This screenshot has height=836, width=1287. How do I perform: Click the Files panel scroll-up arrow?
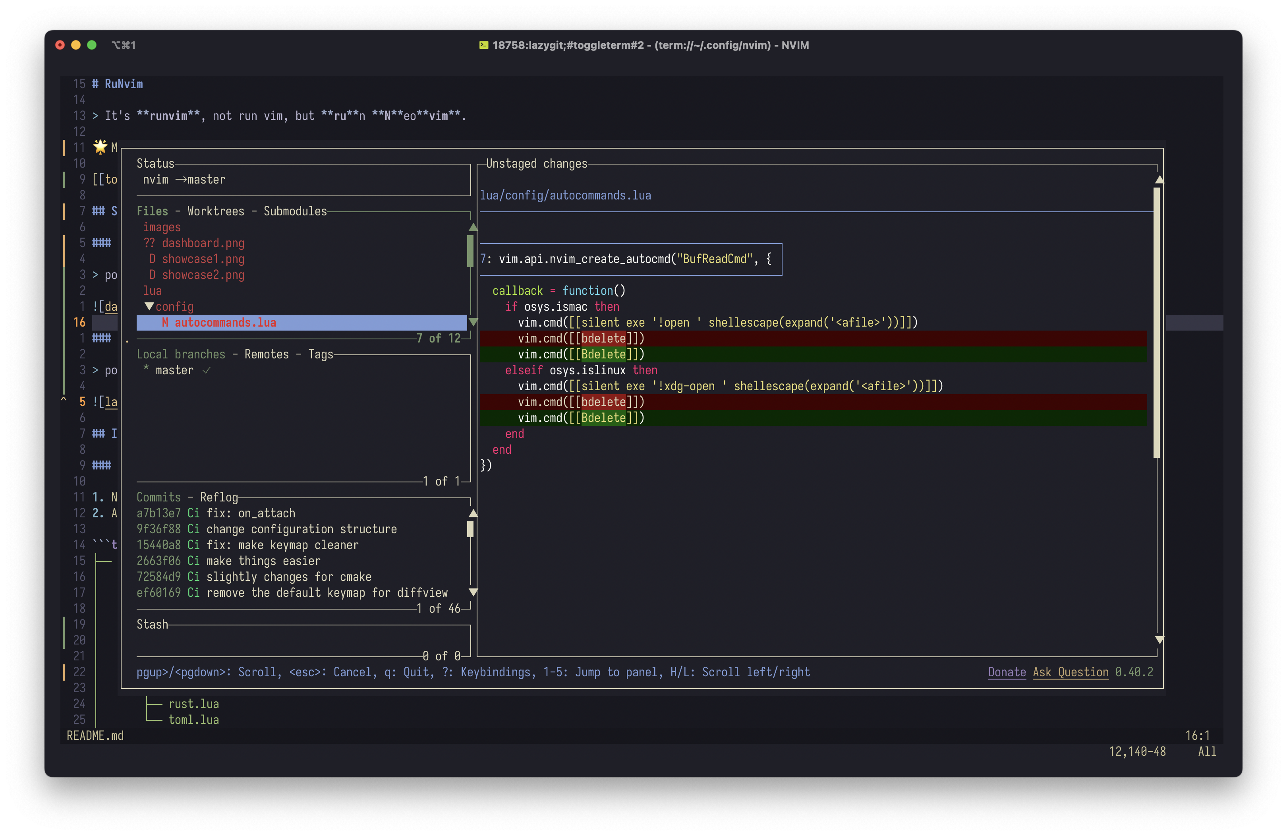point(473,227)
